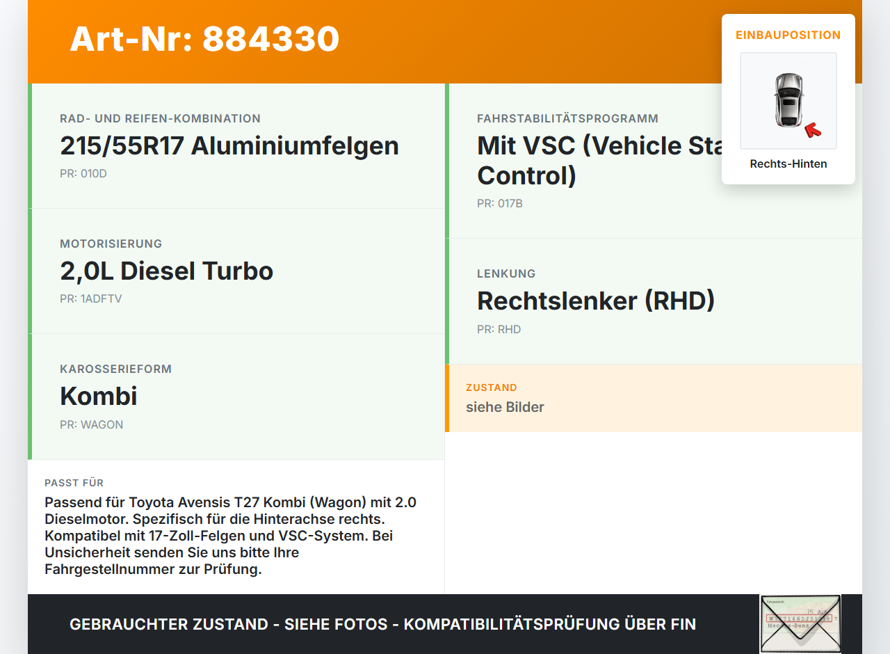Click the 'EINBAUPOSITION' card title
Screen dimensions: 890x654
788,35
